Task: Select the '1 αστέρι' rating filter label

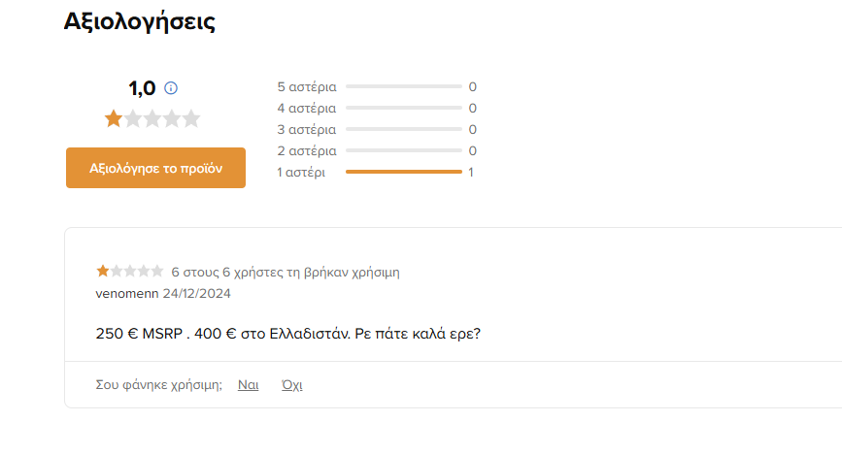Action: [301, 173]
